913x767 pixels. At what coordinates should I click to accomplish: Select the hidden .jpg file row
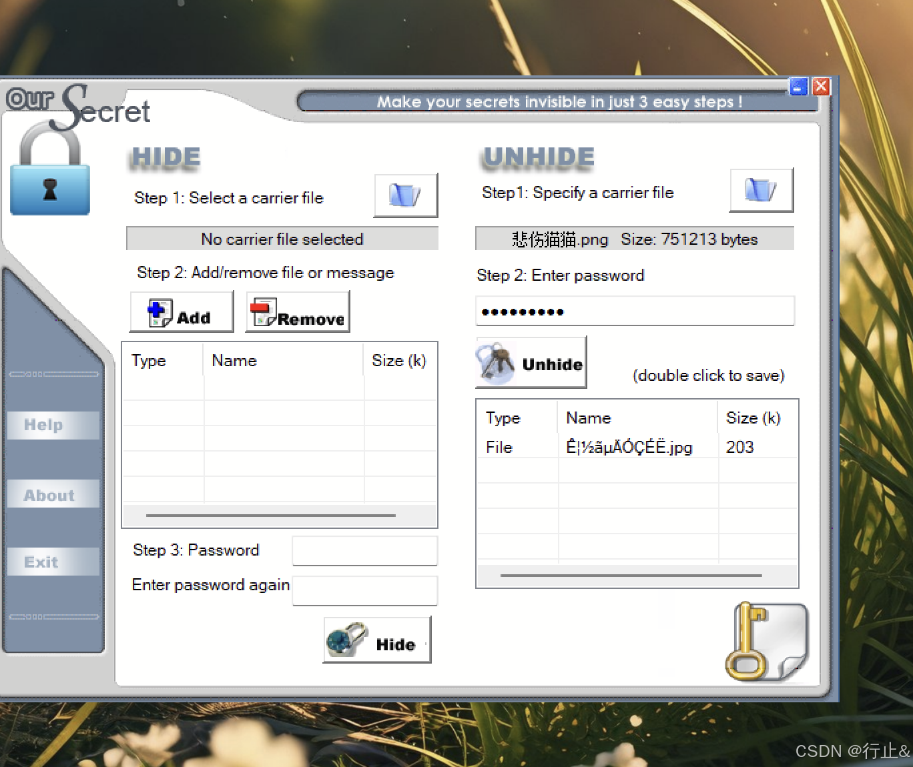(x=637, y=447)
